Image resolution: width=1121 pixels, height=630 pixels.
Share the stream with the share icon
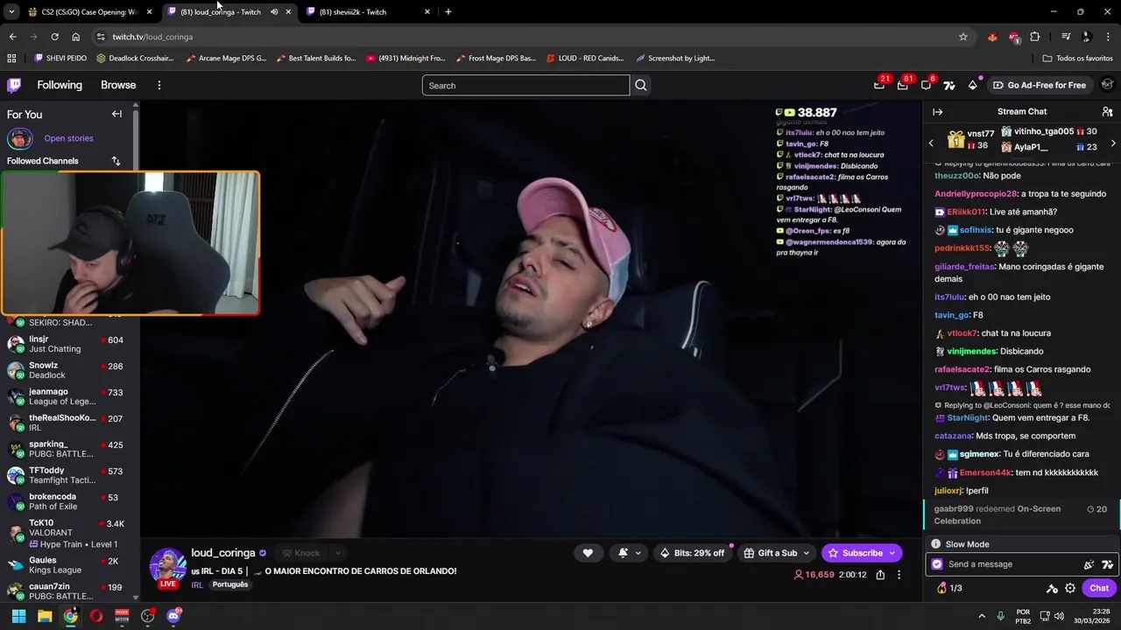tap(880, 575)
